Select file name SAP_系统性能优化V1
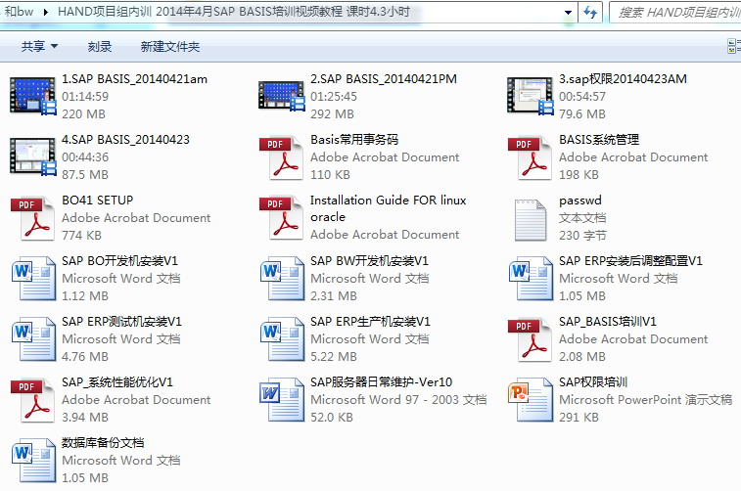741x491 pixels. click(117, 382)
